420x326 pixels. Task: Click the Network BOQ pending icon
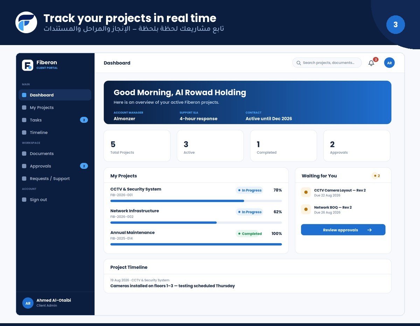(x=306, y=209)
